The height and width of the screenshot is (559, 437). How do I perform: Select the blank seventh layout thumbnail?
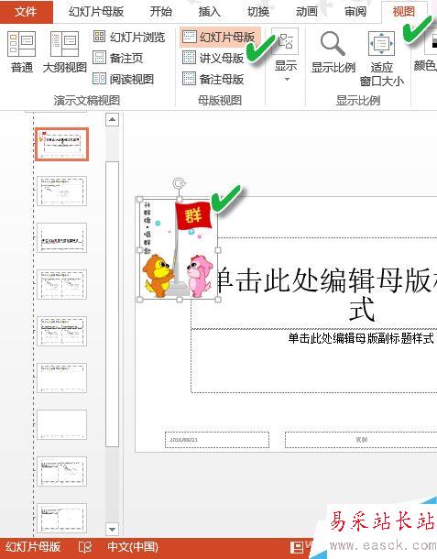point(61,424)
